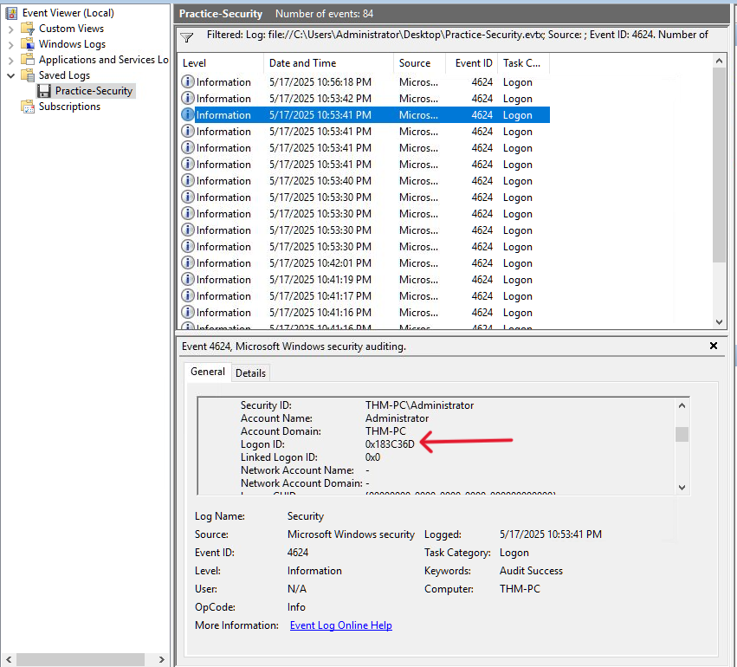Click the Custom Views folder icon
This screenshot has width=737, height=667.
28,29
